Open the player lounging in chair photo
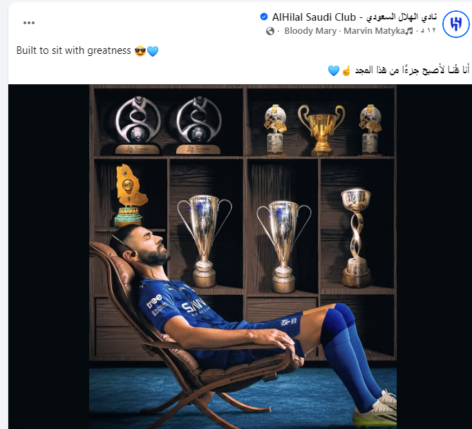This screenshot has height=429, width=472. pyautogui.click(x=243, y=256)
